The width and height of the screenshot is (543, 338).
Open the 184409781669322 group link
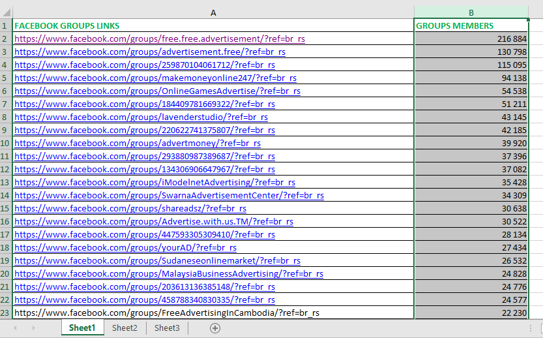(145, 104)
